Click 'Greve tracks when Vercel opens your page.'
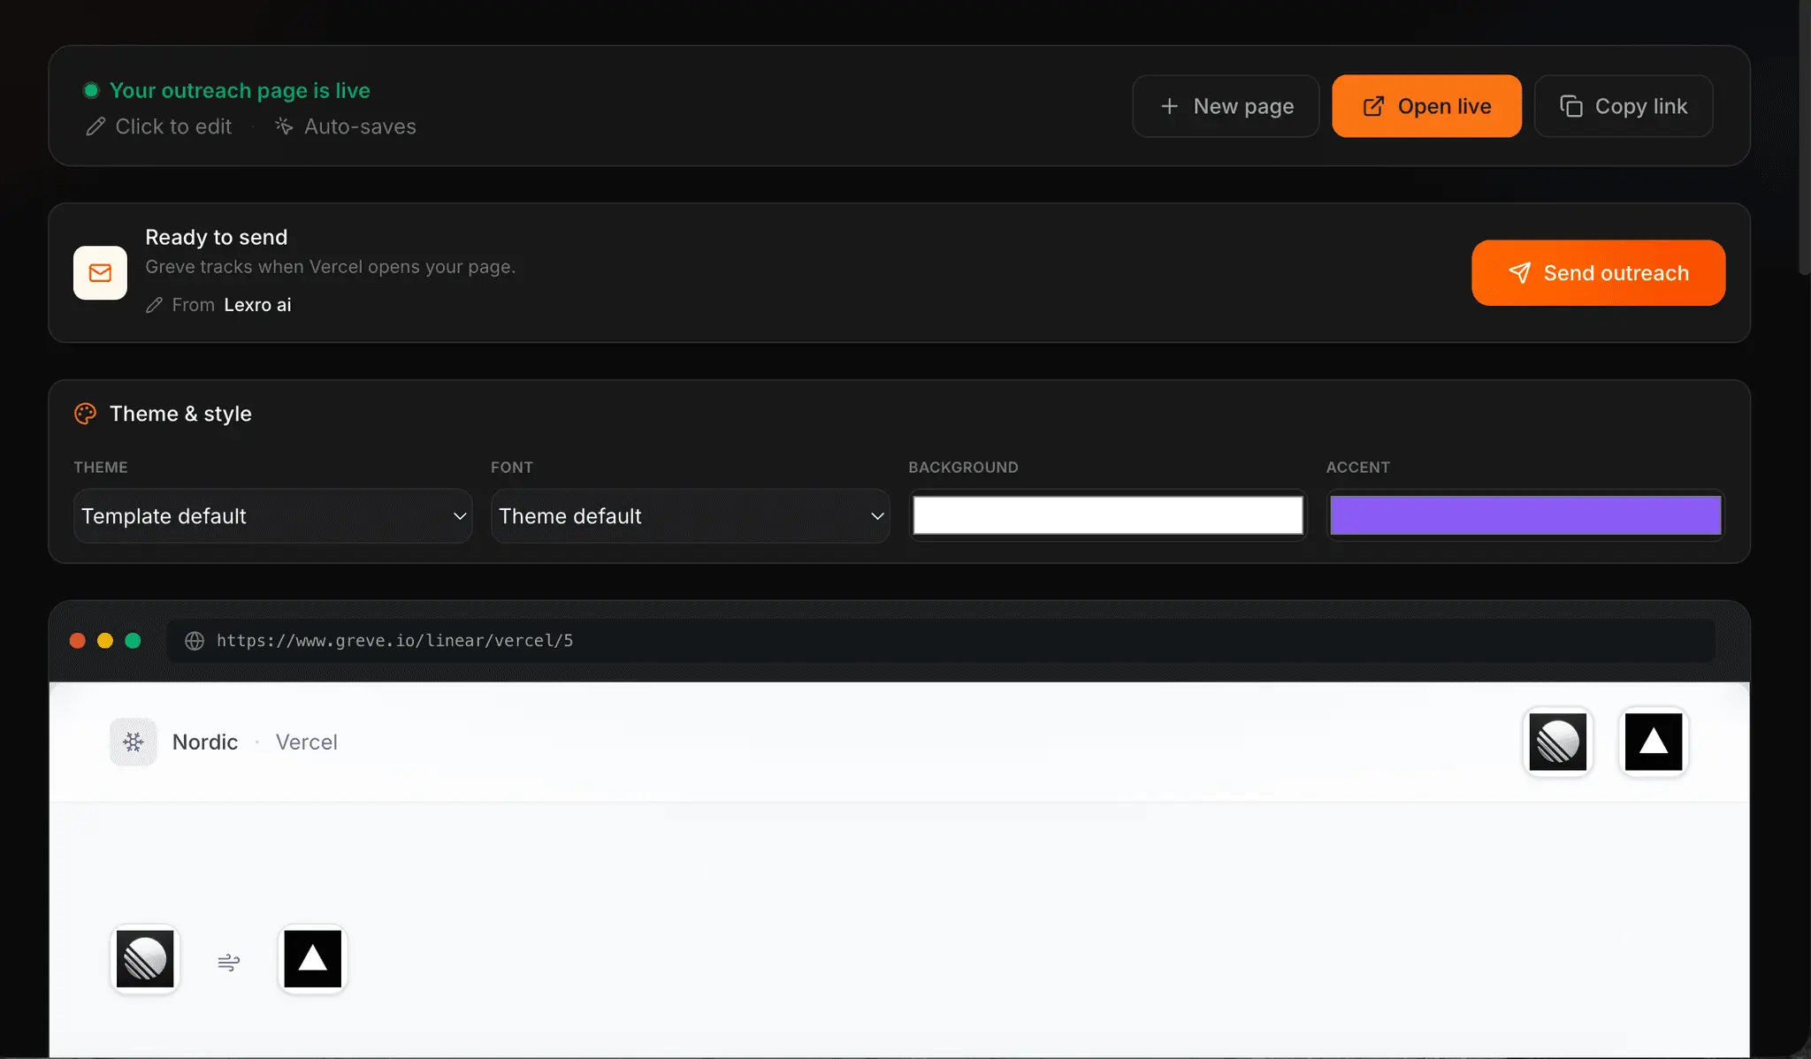1811x1059 pixels. tap(331, 267)
